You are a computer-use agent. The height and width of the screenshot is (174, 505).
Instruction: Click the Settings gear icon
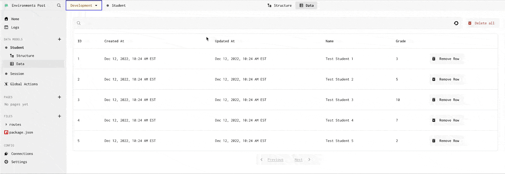[6, 162]
